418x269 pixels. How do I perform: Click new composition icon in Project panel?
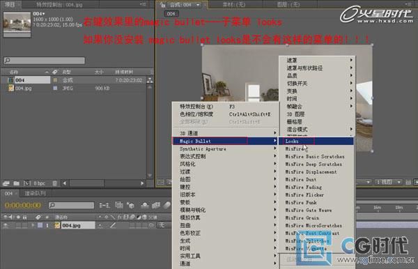pyautogui.click(x=27, y=183)
